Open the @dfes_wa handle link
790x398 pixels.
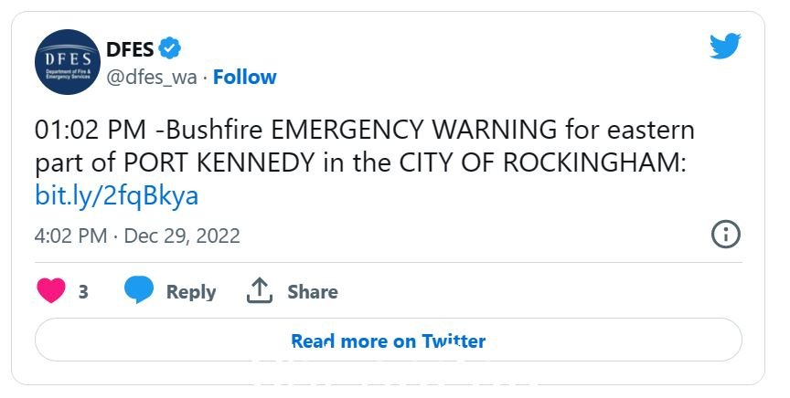click(152, 78)
